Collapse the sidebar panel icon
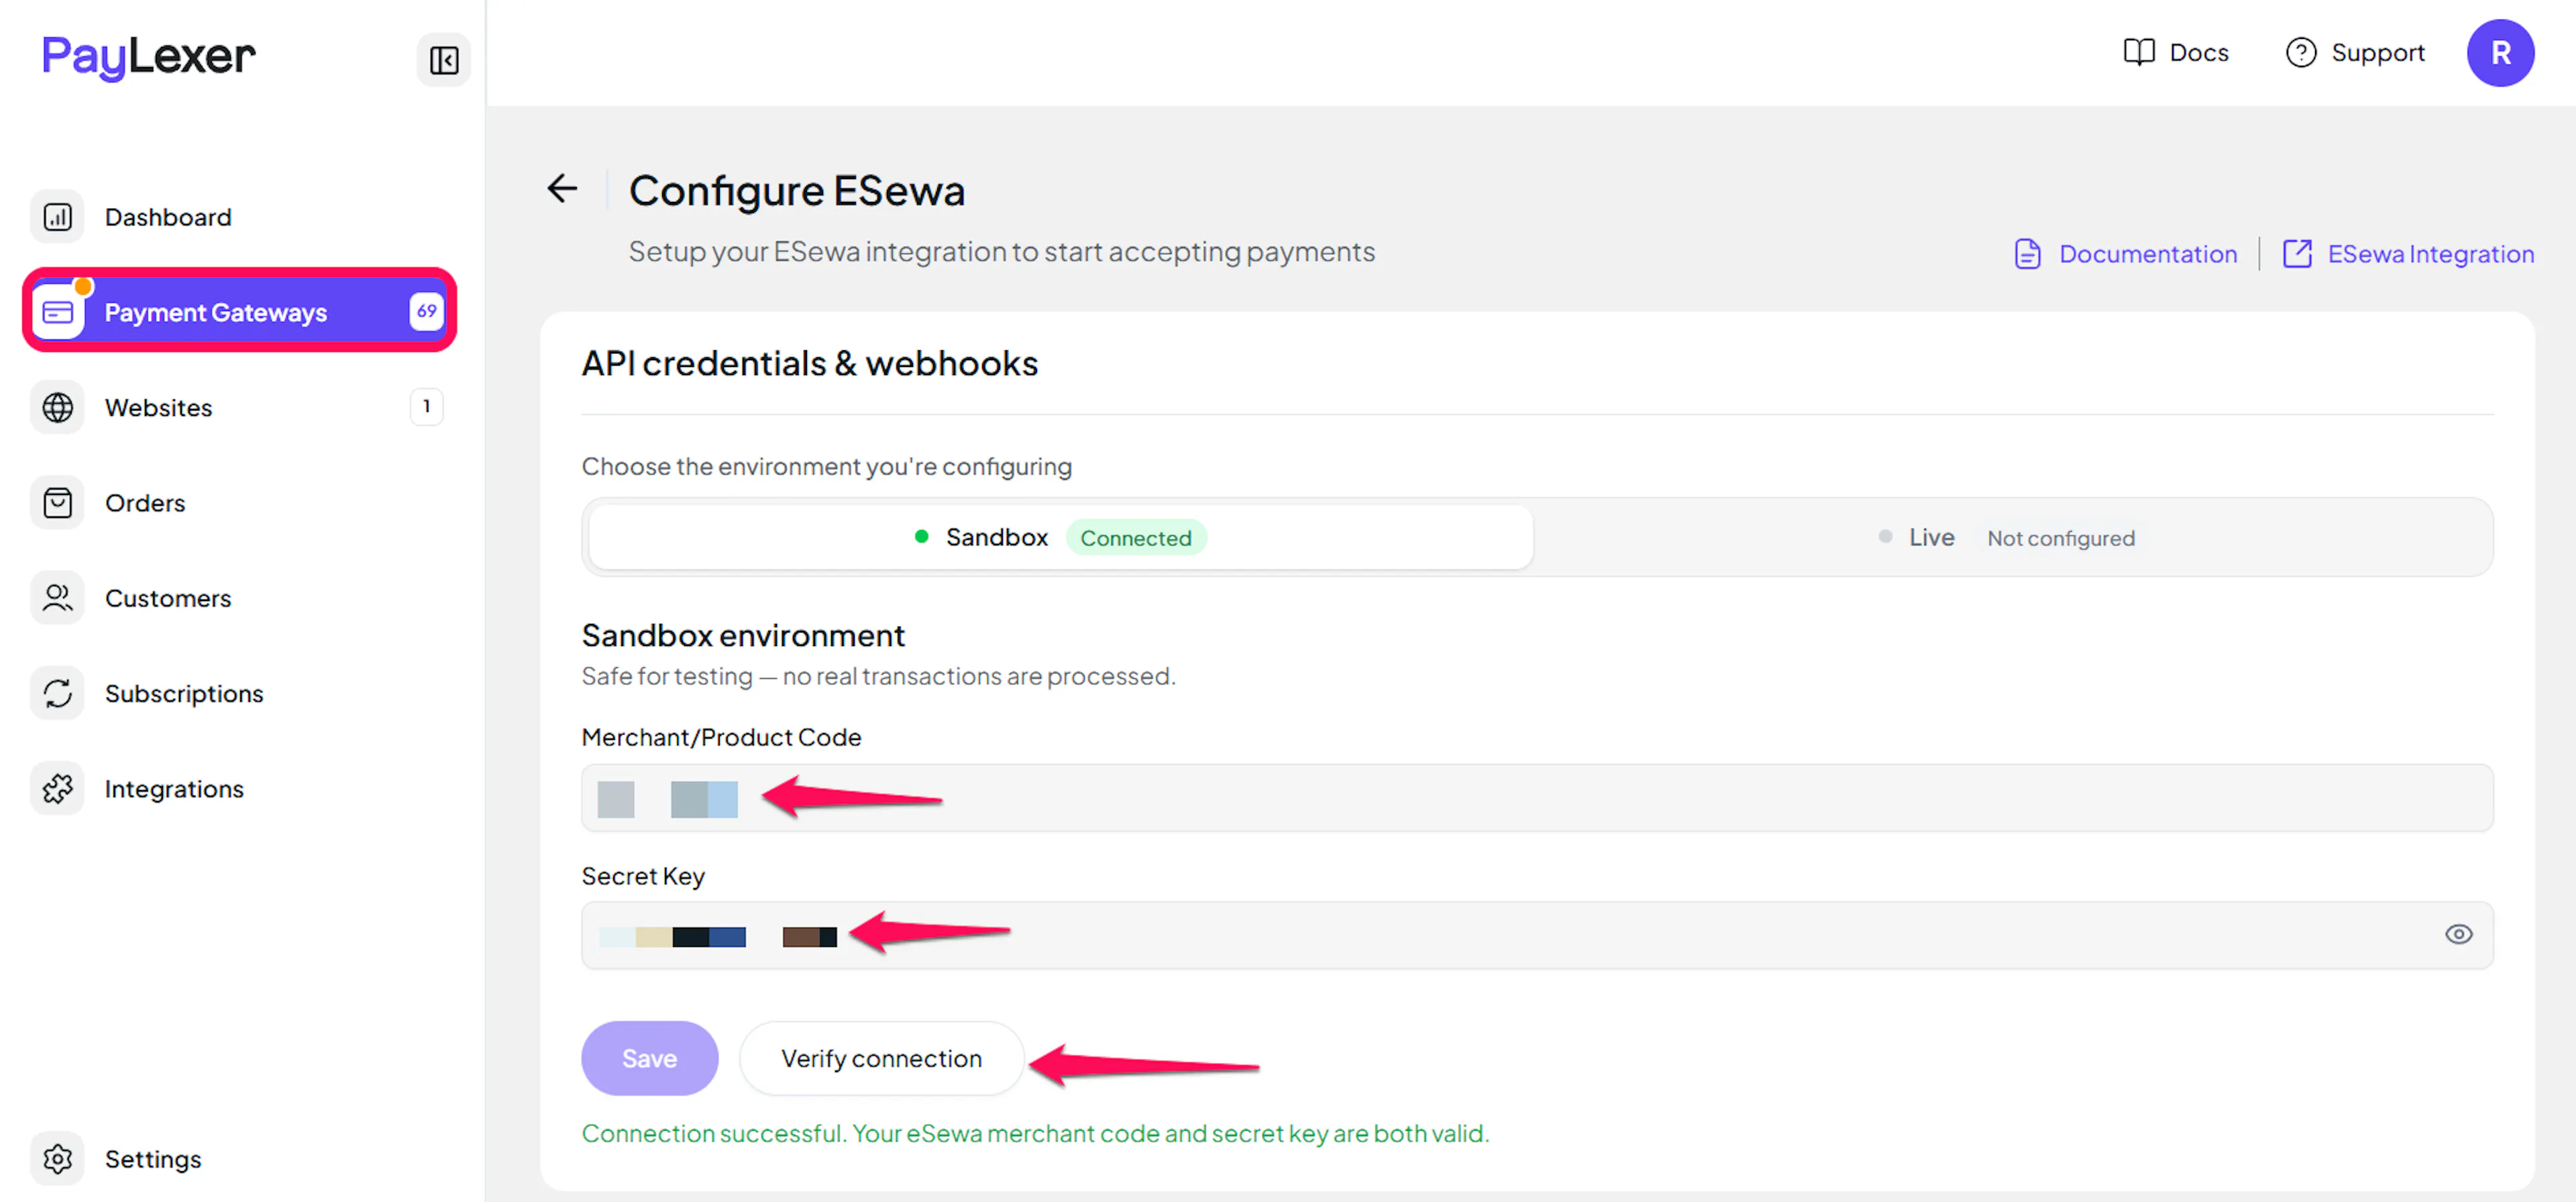 pos(443,60)
